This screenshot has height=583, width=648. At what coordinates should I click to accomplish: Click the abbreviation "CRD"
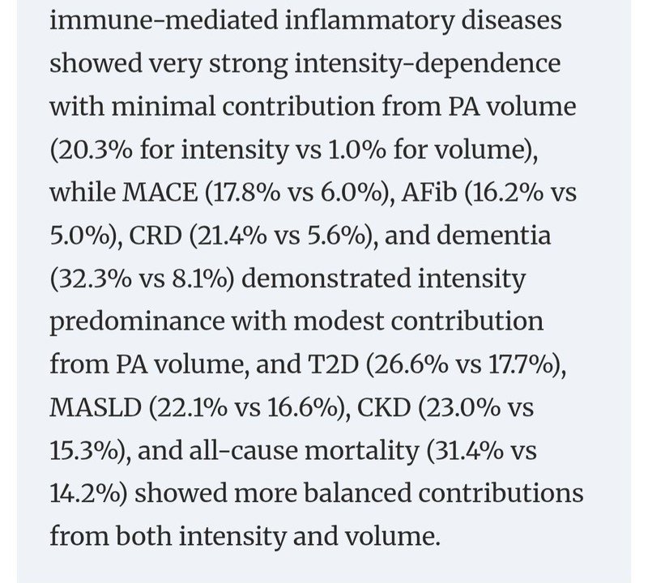pyautogui.click(x=156, y=235)
